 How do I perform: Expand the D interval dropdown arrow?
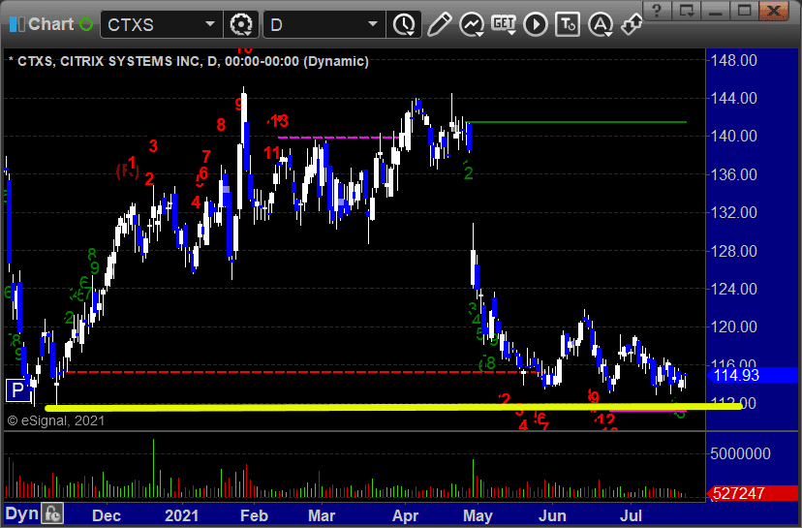click(373, 24)
